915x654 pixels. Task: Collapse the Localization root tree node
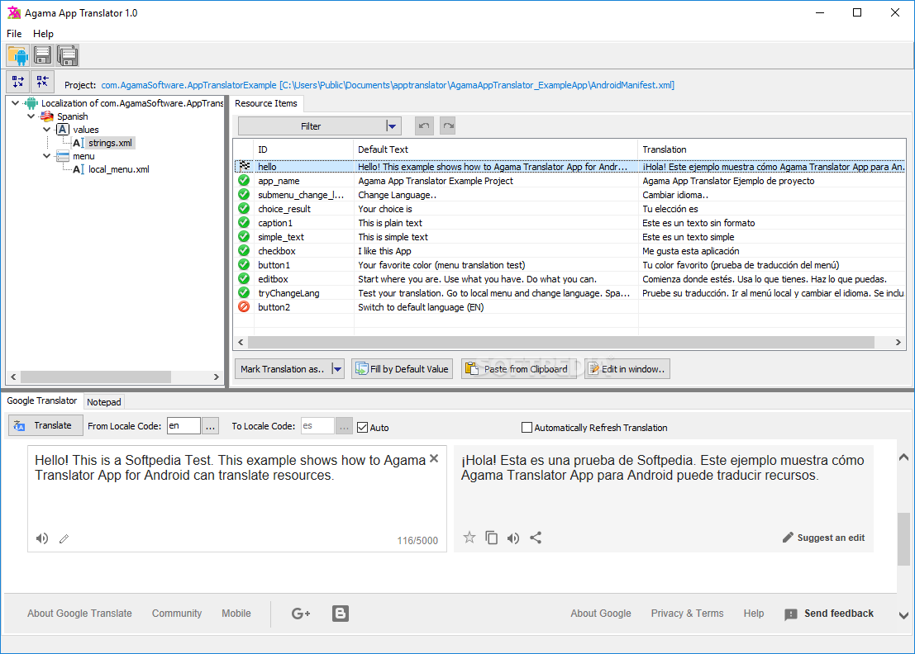tap(15, 103)
